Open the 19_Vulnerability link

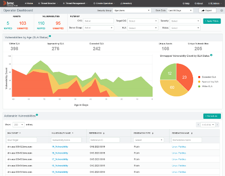coord(60,147)
